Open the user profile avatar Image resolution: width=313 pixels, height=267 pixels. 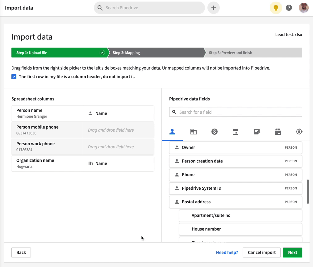[304, 8]
